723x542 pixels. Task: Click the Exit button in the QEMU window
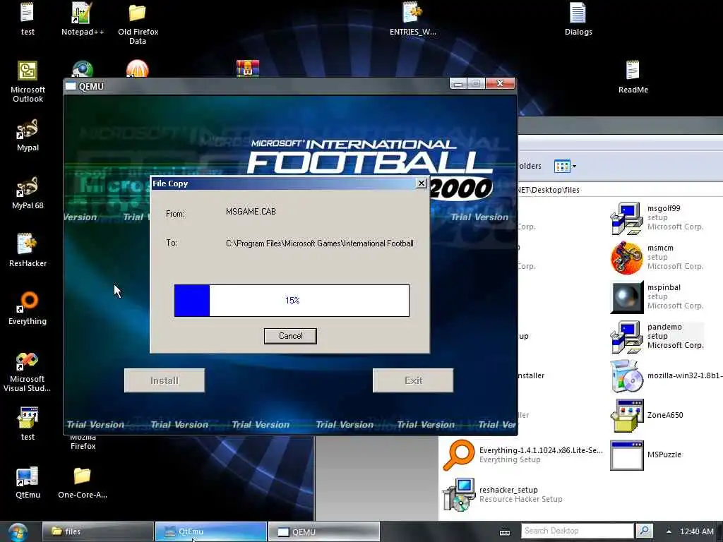point(413,380)
